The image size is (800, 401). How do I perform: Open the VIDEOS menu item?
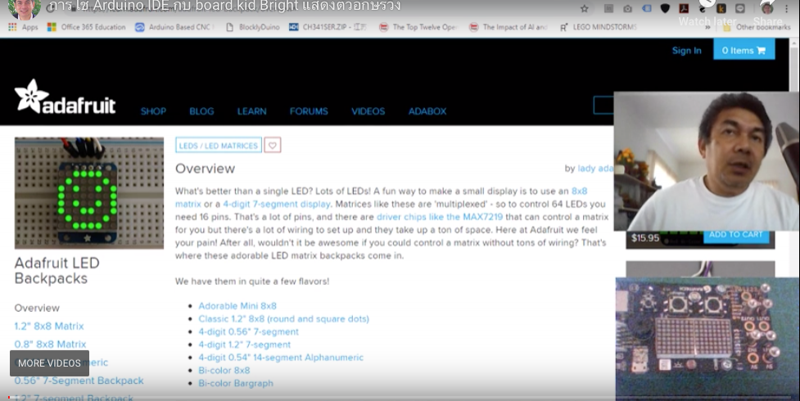click(368, 111)
